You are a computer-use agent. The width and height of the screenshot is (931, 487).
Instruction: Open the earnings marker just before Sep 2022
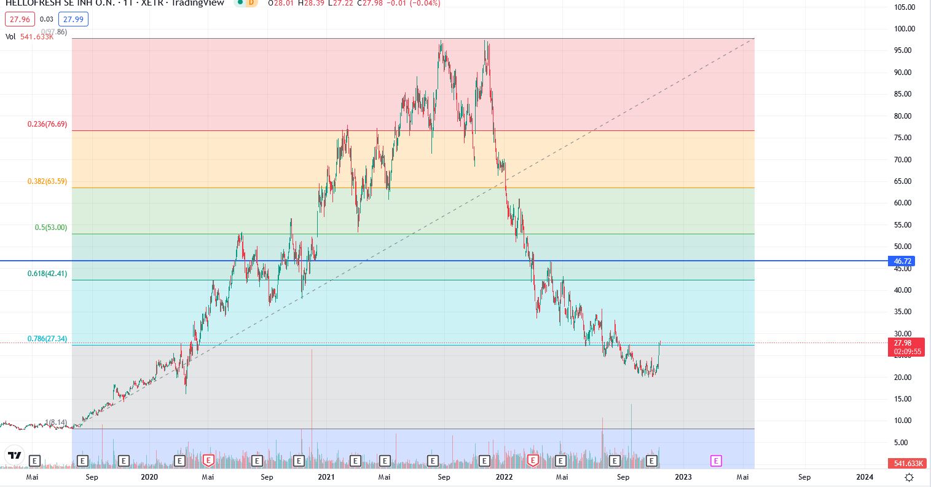[615, 461]
